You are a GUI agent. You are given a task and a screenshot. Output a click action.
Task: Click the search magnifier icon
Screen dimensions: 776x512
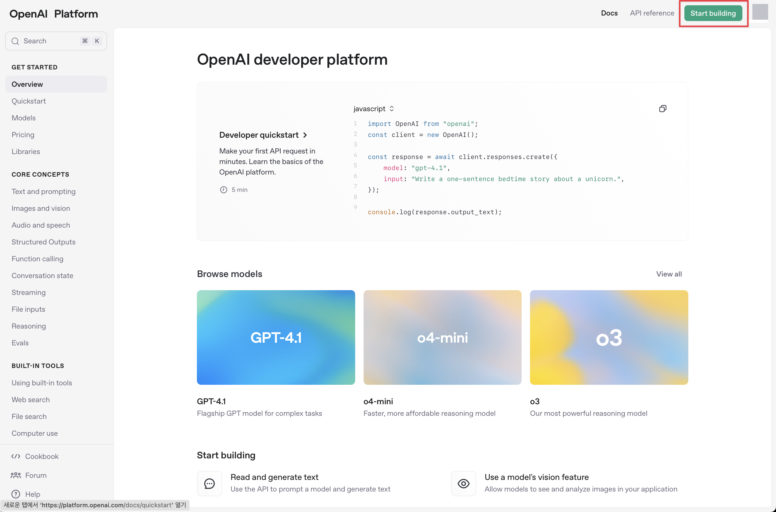tap(15, 41)
